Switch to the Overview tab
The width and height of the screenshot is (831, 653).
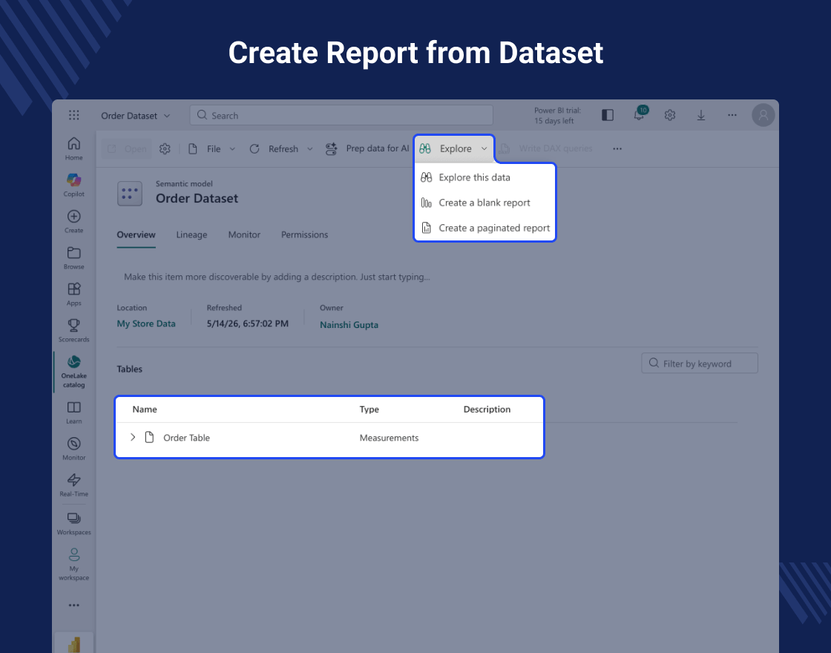137,234
